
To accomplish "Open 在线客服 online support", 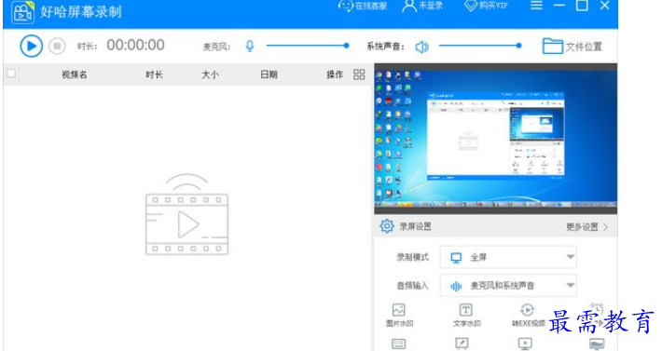I will coord(363,6).
